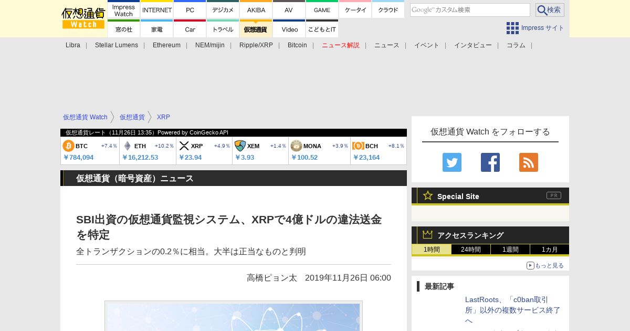This screenshot has width=630, height=331.
Task: Open the Ripple/XRP topic link
Action: 256,45
